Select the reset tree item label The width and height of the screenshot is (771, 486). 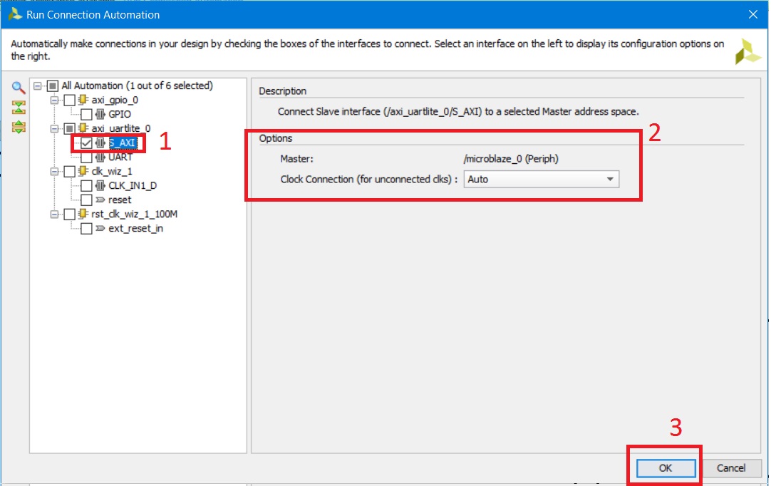[x=120, y=200]
